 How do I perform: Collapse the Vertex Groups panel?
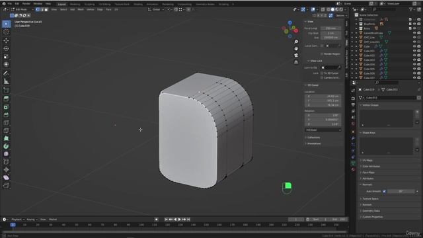point(370,105)
